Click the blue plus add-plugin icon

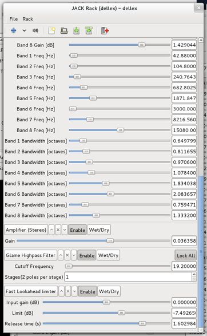(x=14, y=31)
